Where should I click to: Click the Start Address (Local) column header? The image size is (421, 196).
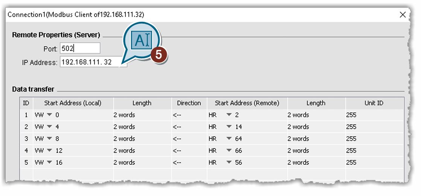(x=73, y=103)
